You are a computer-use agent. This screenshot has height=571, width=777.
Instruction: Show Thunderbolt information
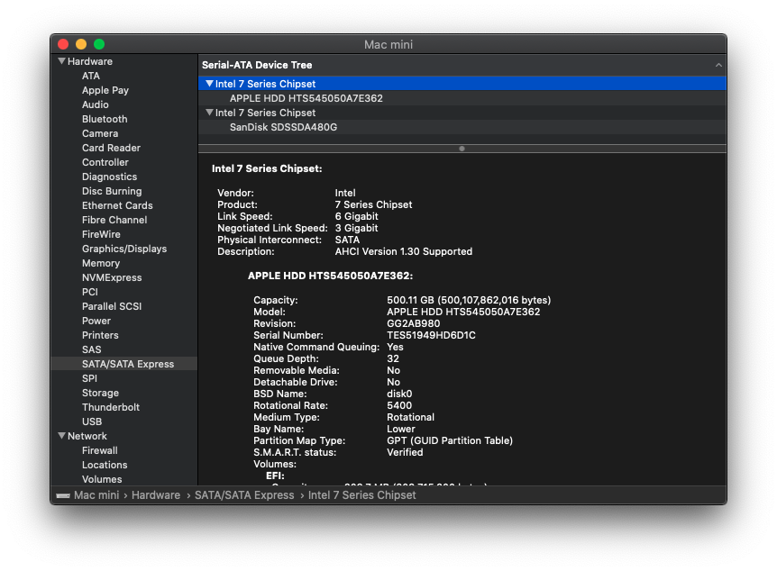pos(111,407)
